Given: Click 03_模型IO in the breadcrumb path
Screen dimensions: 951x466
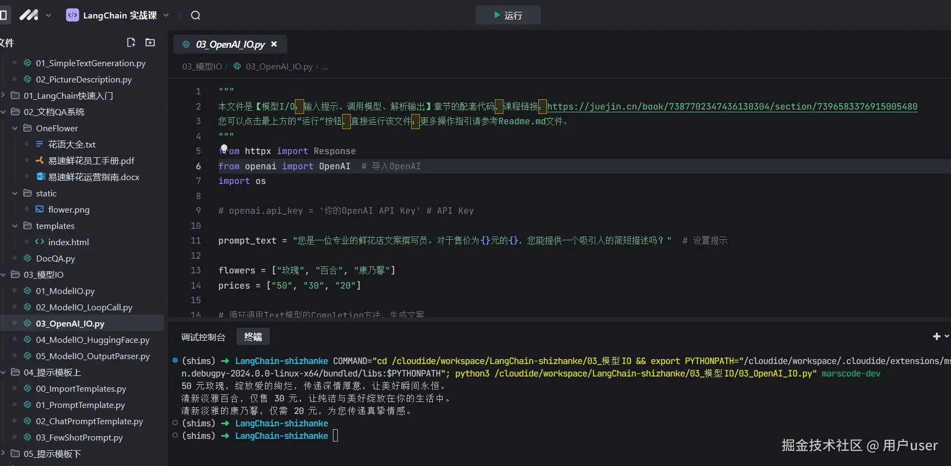Looking at the screenshot, I should click(x=202, y=67).
